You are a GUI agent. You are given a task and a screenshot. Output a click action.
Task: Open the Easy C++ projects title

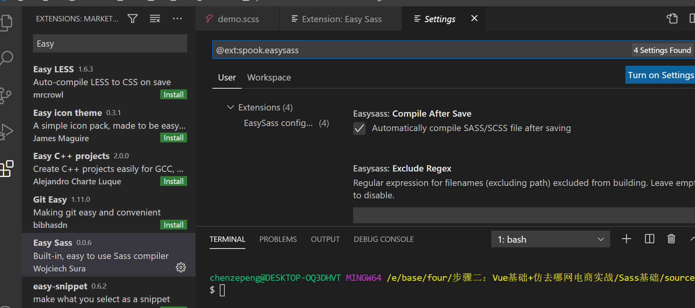71,156
